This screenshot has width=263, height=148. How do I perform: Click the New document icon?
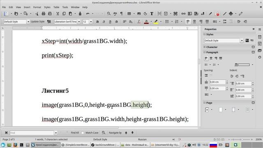6,14
